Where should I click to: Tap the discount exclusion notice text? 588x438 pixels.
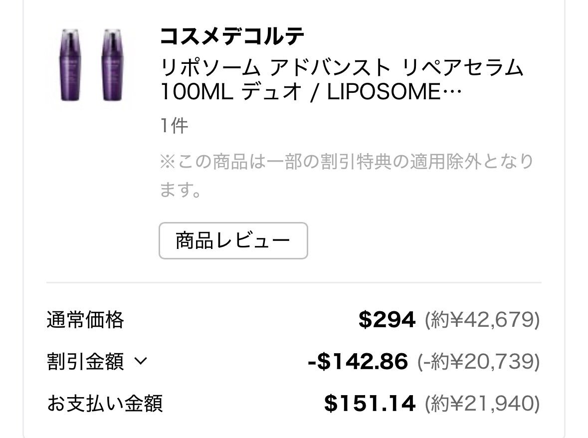click(347, 175)
